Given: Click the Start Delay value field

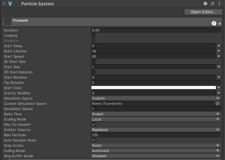Looking at the screenshot, I should [x=154, y=46].
